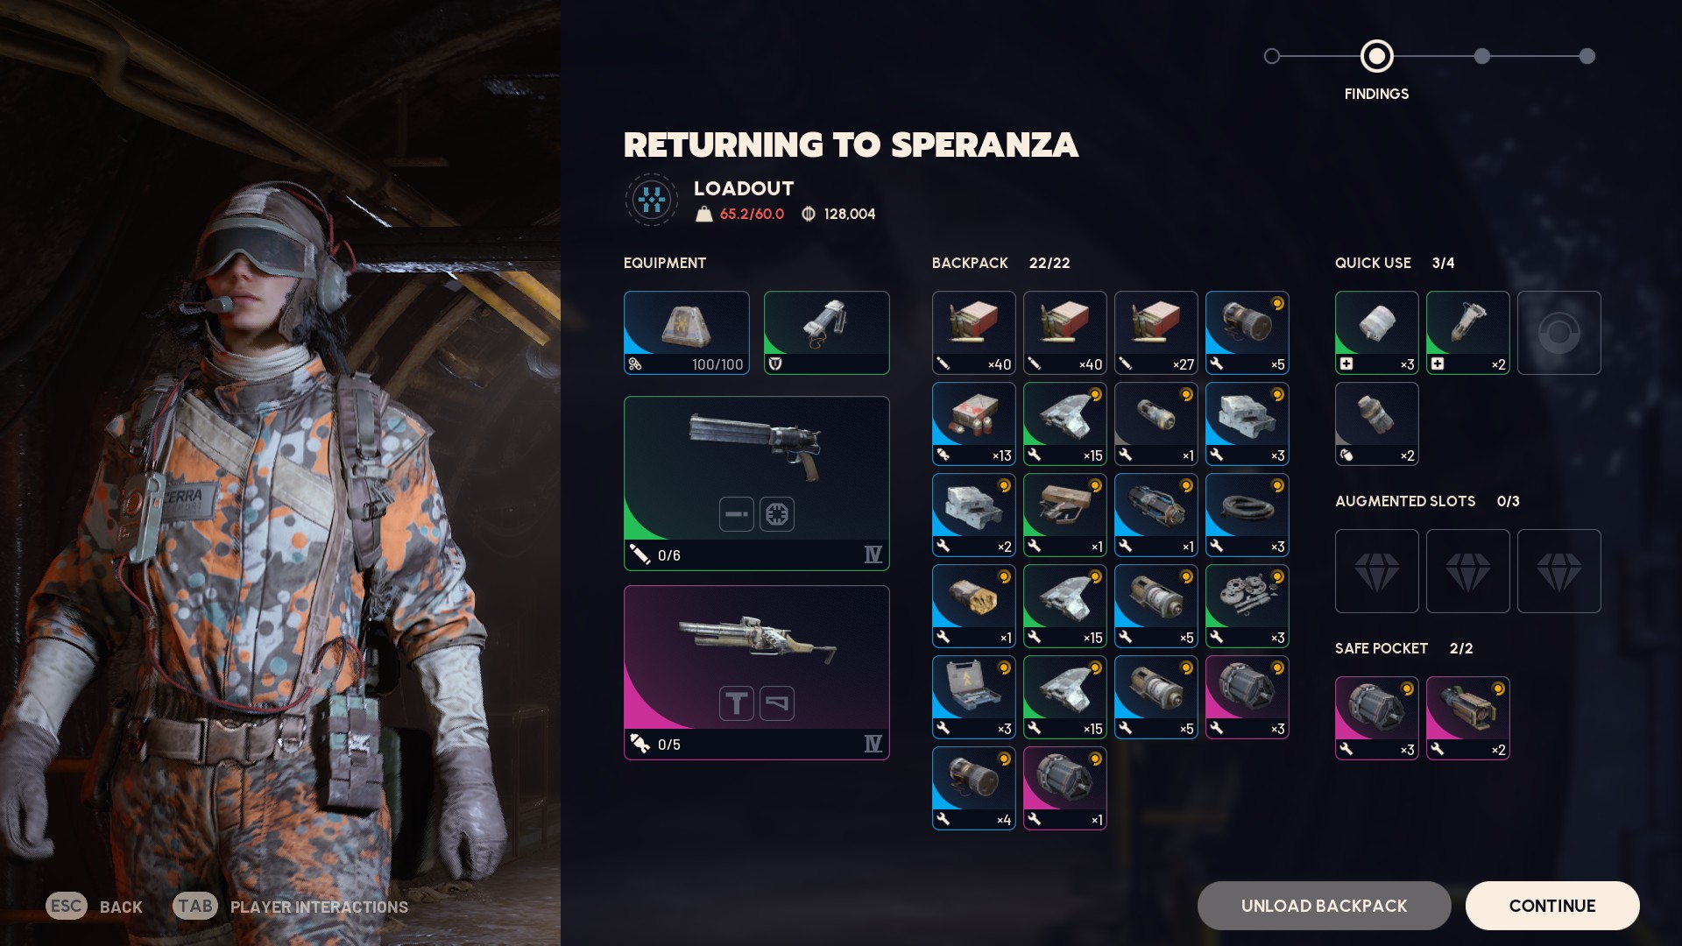
Task: Select the gears backpack item ×3
Action: [x=1247, y=606]
